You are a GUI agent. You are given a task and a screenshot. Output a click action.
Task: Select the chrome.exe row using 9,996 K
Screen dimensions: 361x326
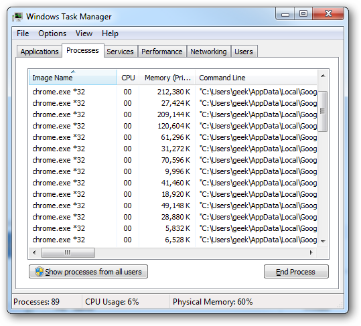tap(173, 171)
